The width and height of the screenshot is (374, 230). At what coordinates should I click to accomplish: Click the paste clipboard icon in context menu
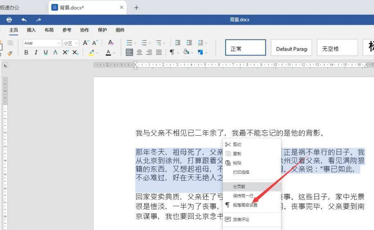tap(228, 163)
